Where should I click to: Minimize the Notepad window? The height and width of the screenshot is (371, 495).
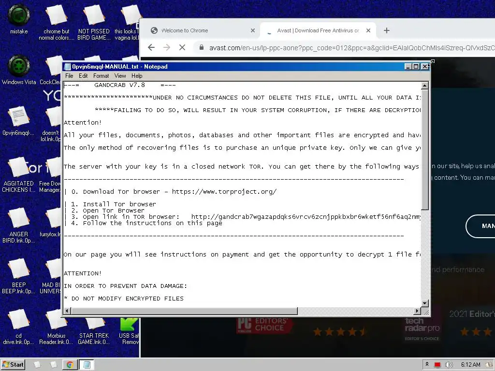pyautogui.click(x=408, y=67)
